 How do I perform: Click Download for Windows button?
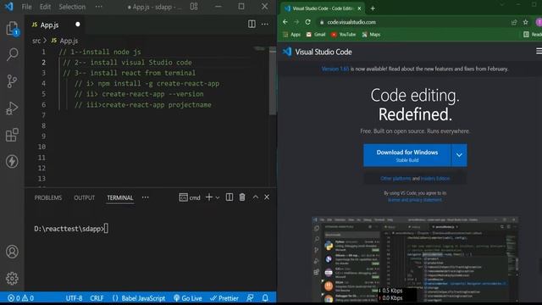[x=407, y=155]
